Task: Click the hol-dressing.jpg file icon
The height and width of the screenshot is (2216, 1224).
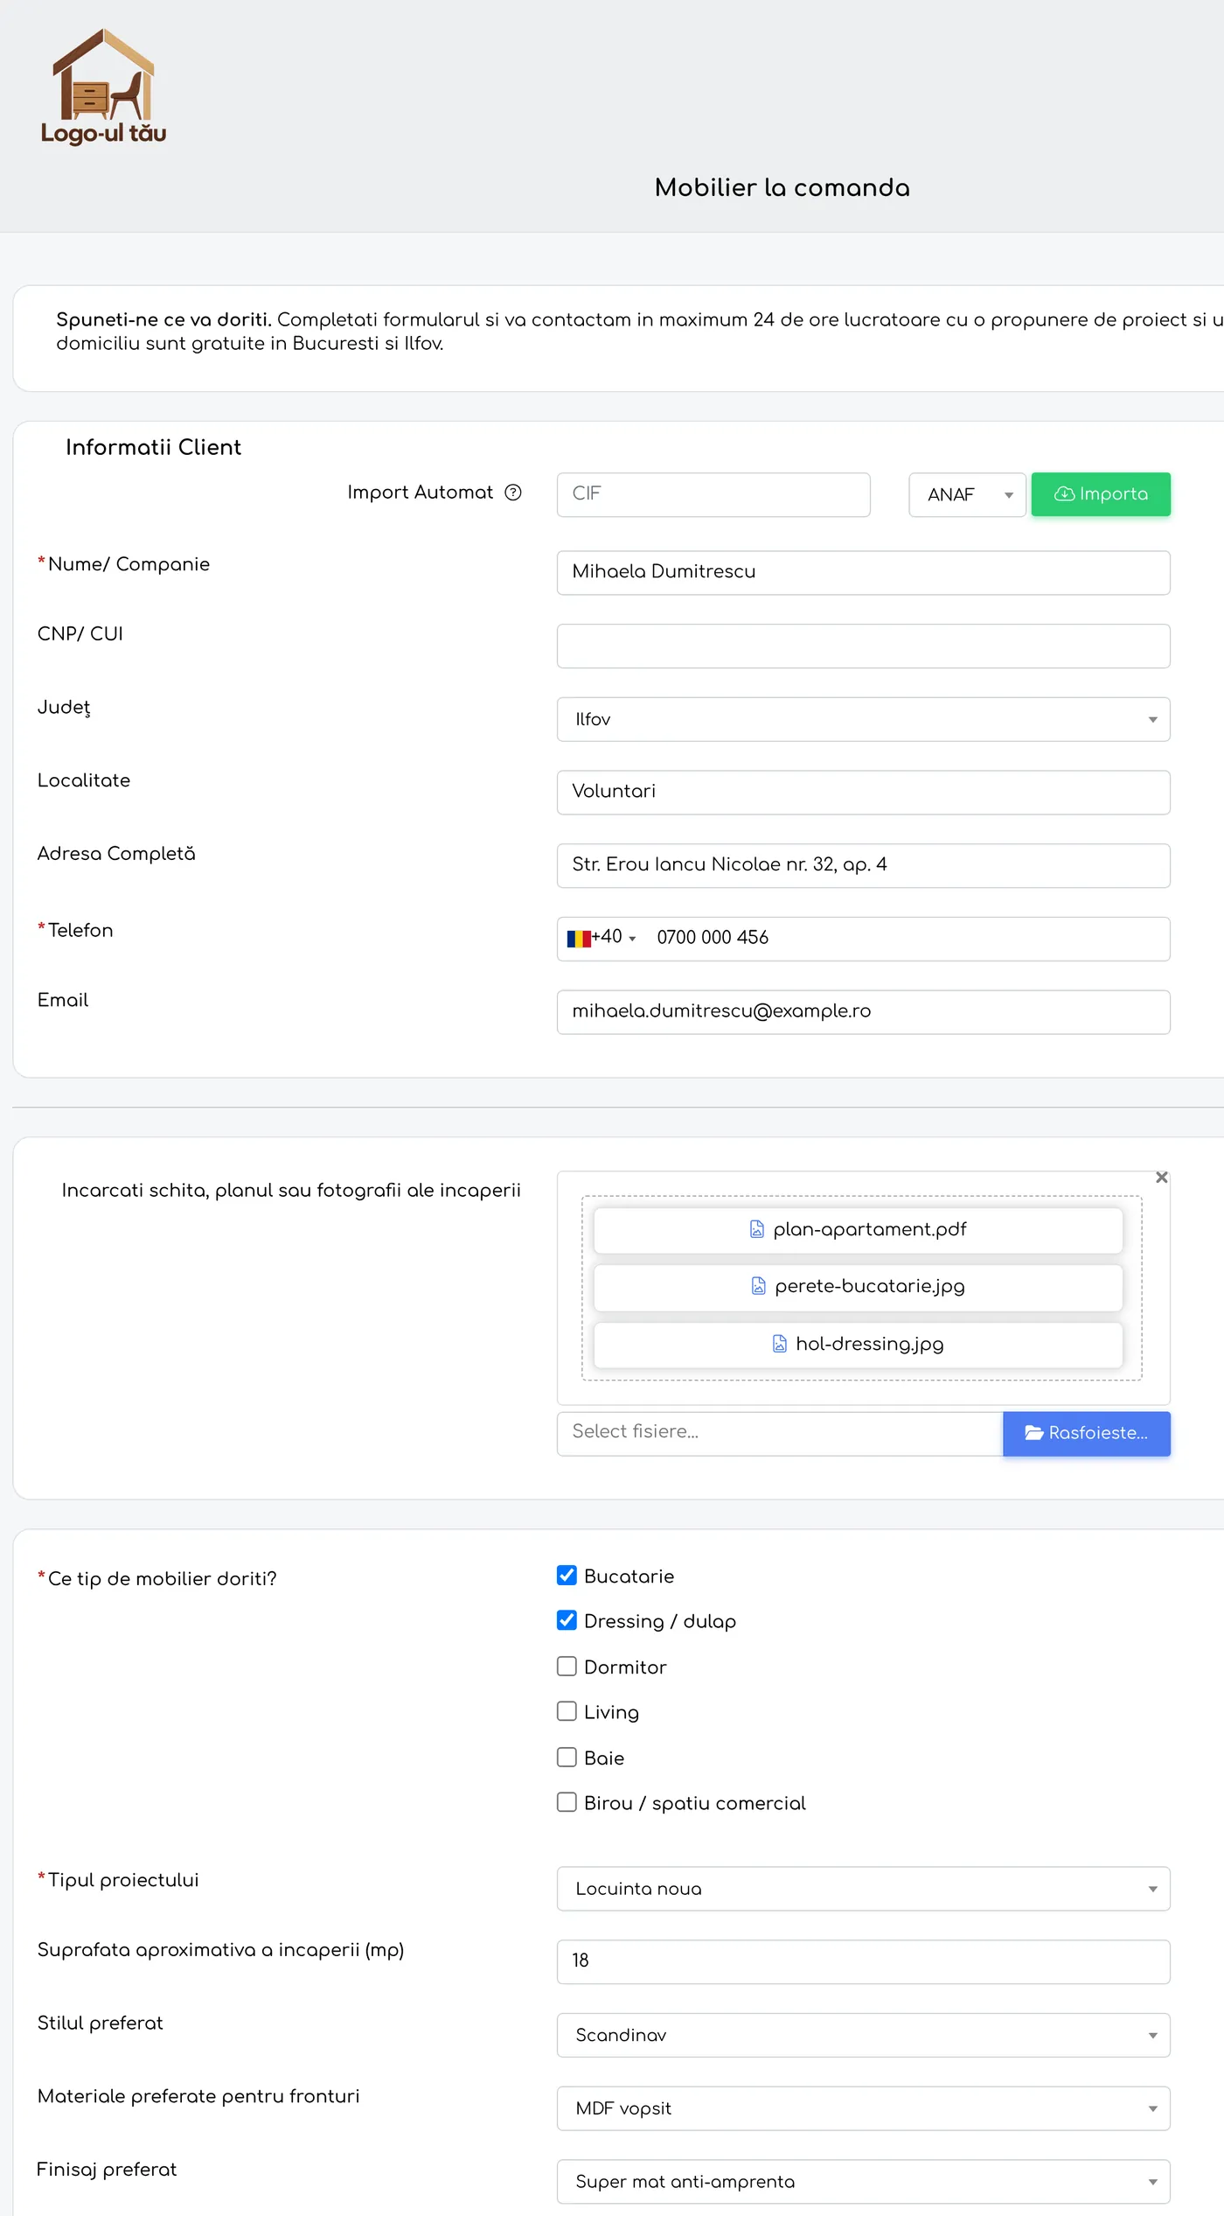Action: [x=780, y=1344]
